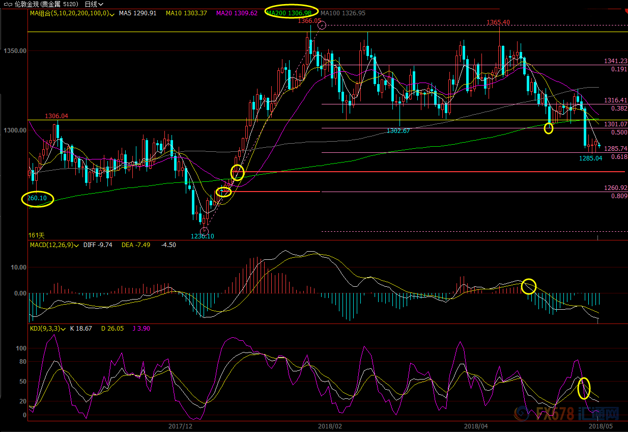
Task: Click the 1260.92 Fibonacci level label
Action: 615,188
